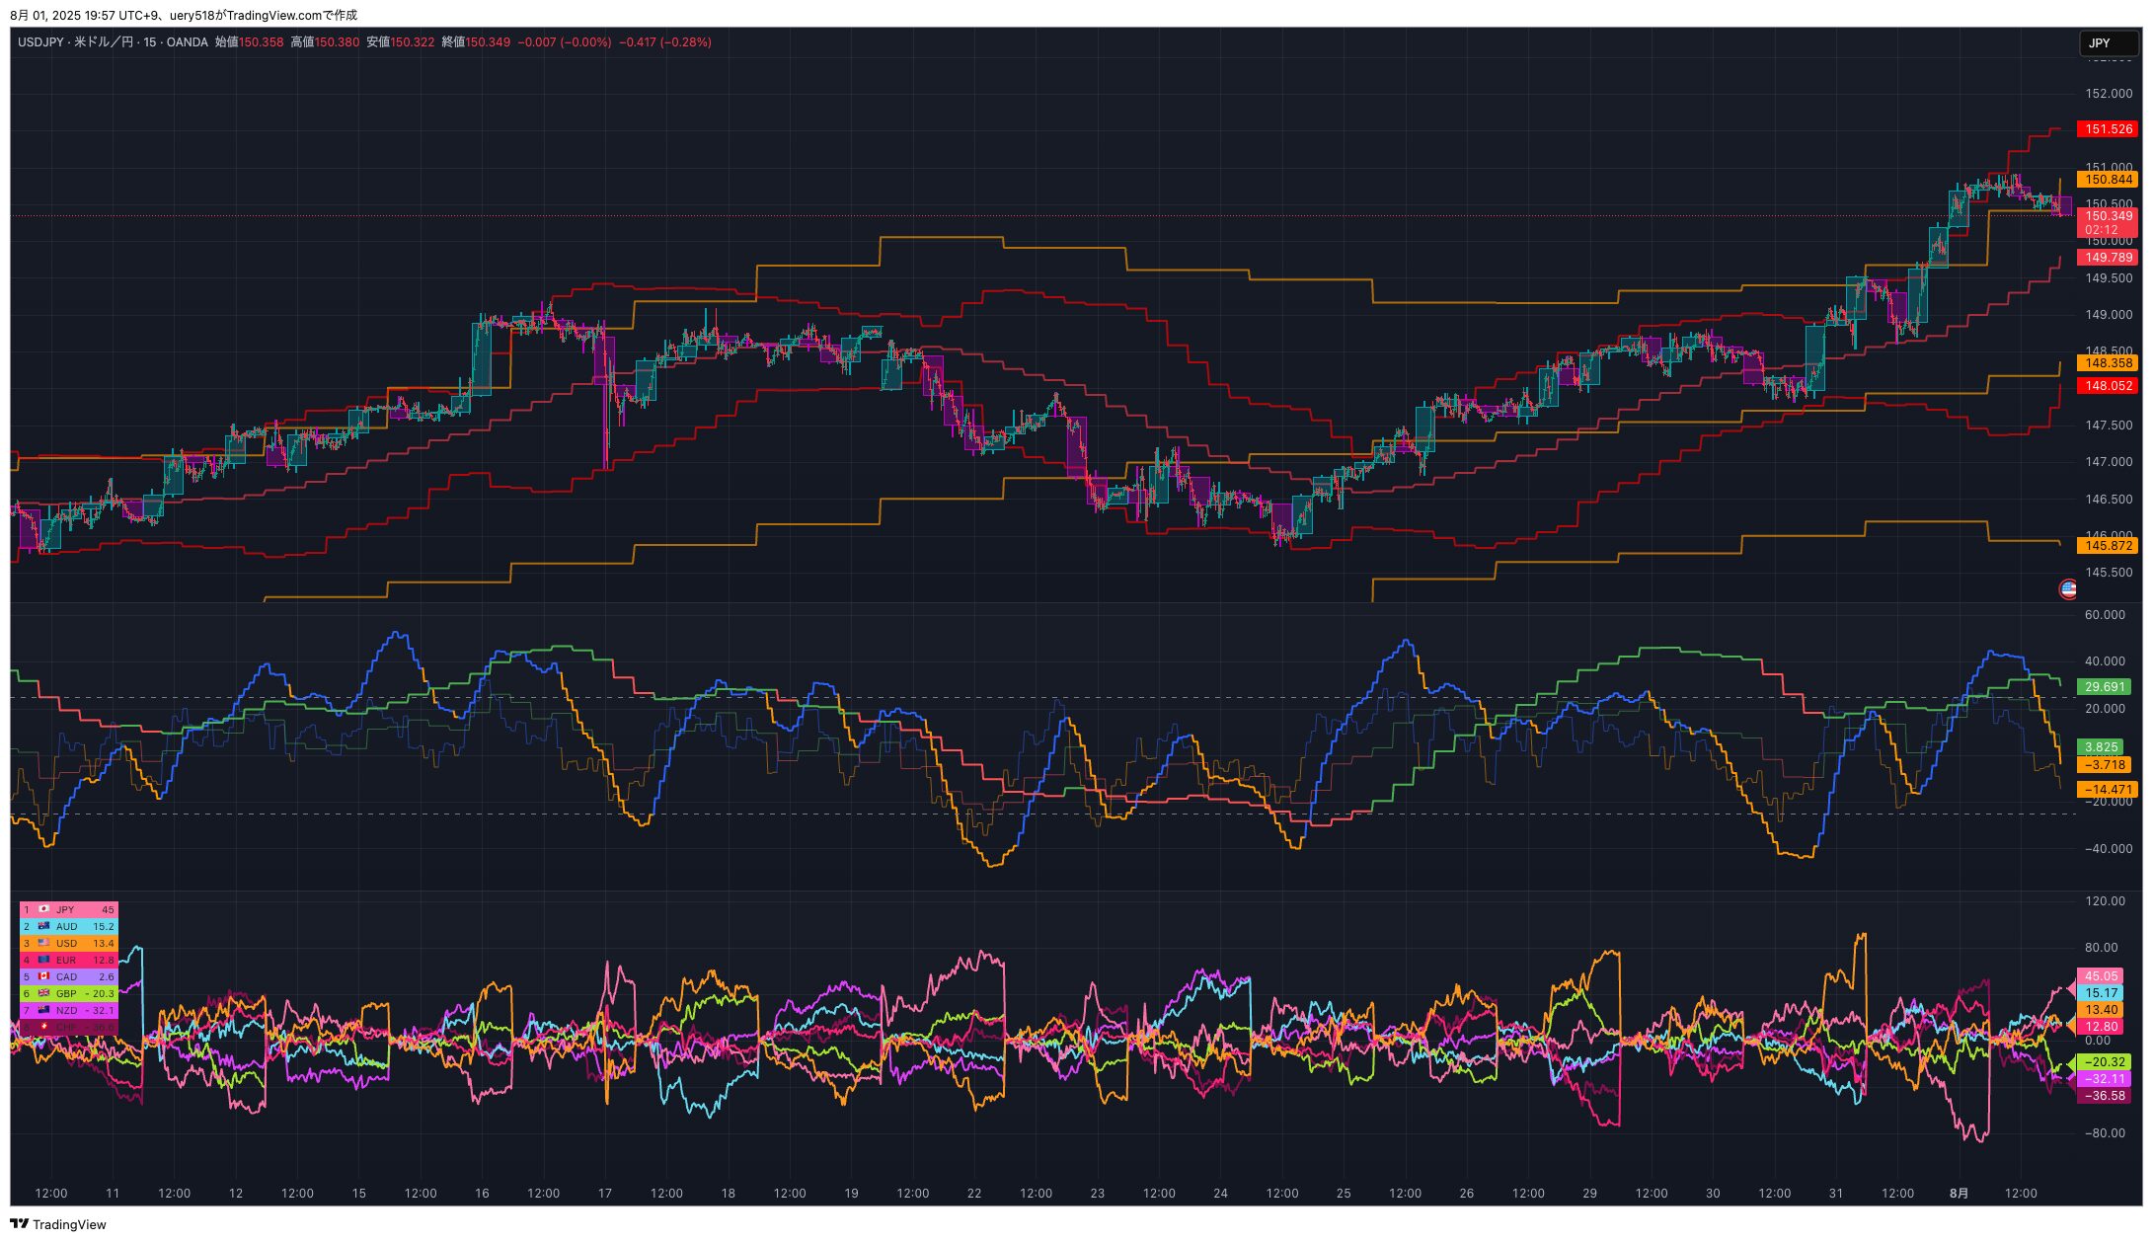Screen dimensions: 2153x1241
Task: Click the US flag beside USD row
Action: coord(43,943)
